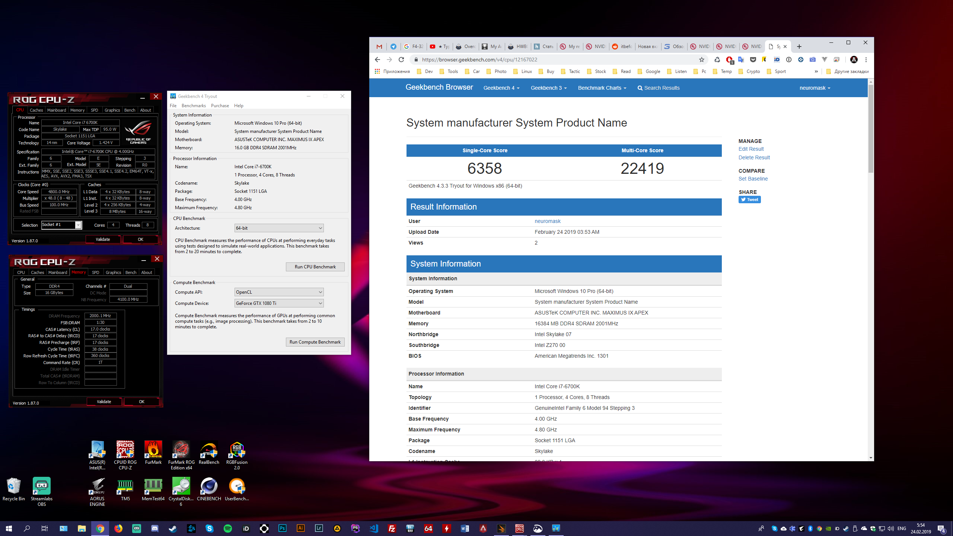Click Validate in upper CPU-Z window
Image resolution: width=953 pixels, height=536 pixels.
pyautogui.click(x=103, y=239)
